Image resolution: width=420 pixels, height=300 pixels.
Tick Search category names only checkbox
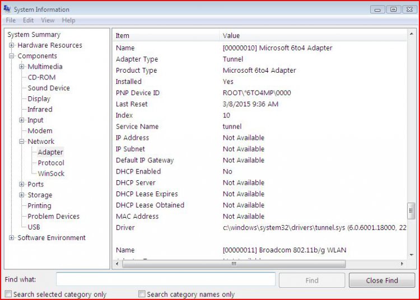tap(142, 294)
